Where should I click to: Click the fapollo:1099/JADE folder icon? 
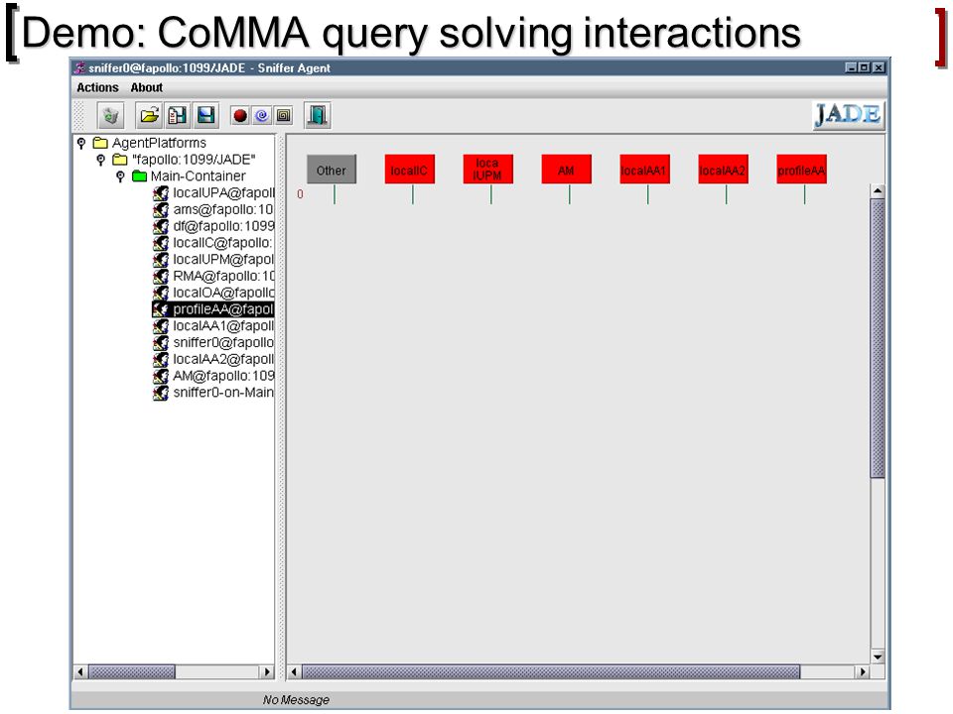click(x=120, y=160)
